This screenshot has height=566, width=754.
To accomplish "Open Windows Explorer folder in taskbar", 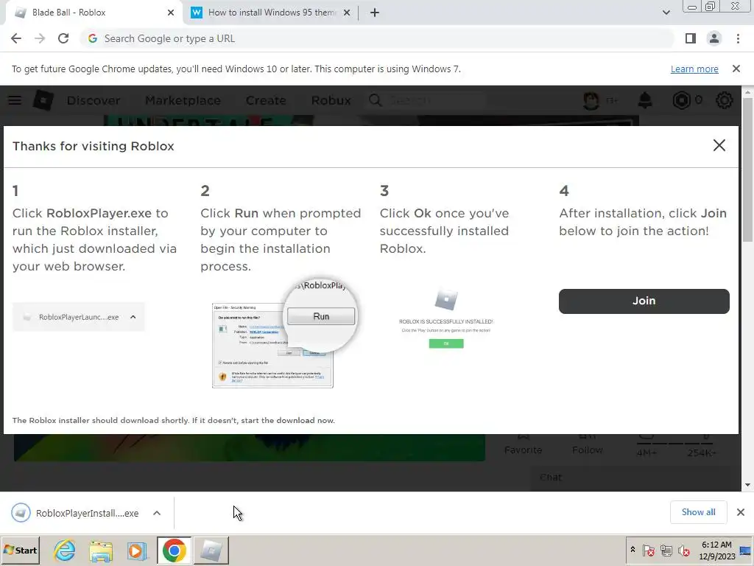I will 100,551.
